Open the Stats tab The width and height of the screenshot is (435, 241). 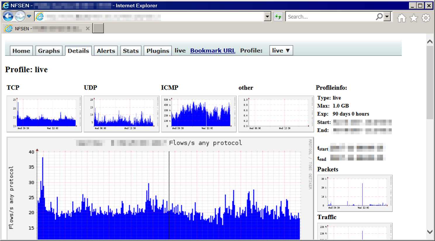tap(131, 51)
